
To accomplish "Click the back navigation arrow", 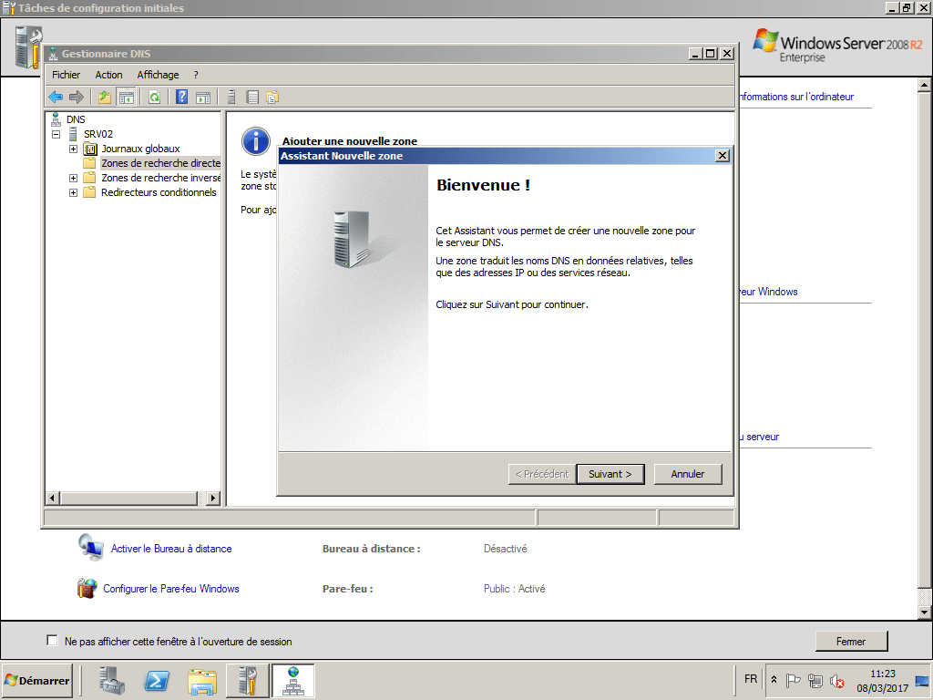I will coord(56,97).
